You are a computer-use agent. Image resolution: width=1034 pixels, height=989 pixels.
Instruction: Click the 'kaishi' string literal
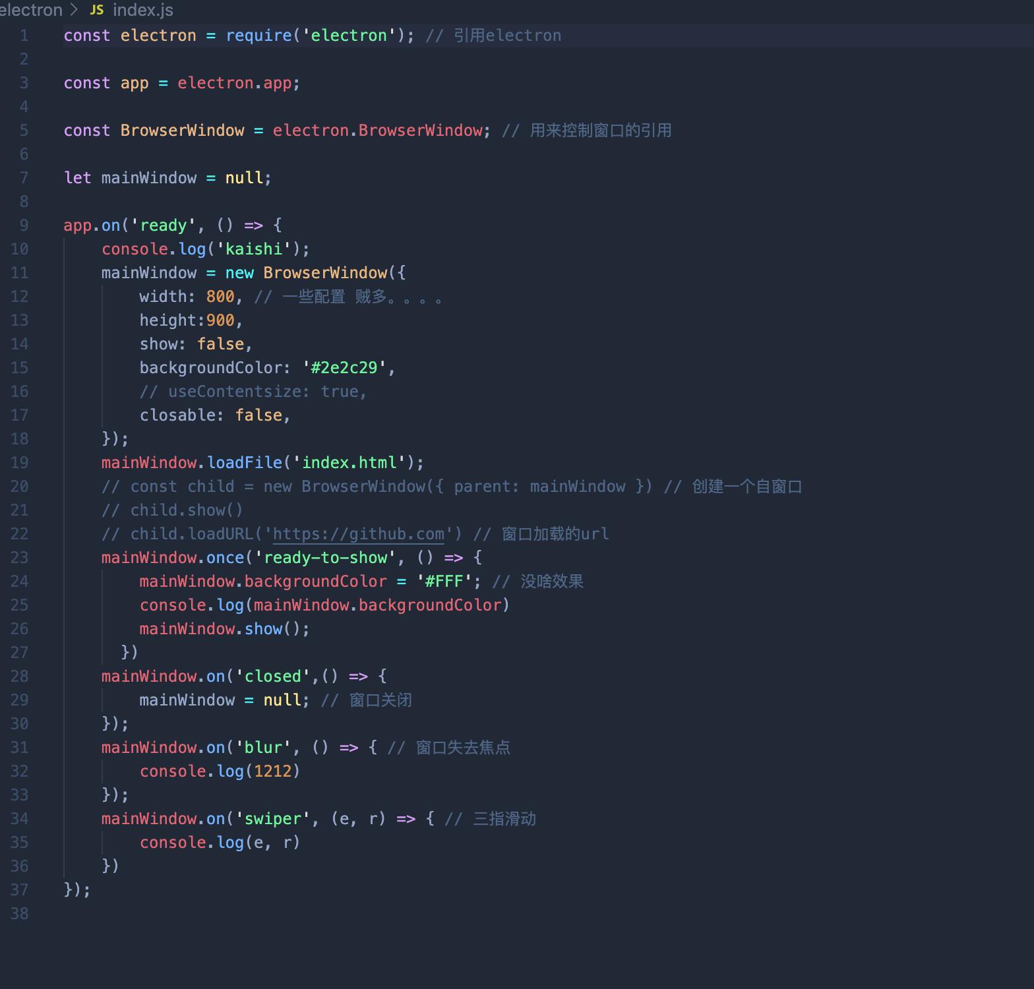pyautogui.click(x=254, y=249)
